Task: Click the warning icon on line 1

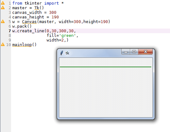Action: pos(3,3)
